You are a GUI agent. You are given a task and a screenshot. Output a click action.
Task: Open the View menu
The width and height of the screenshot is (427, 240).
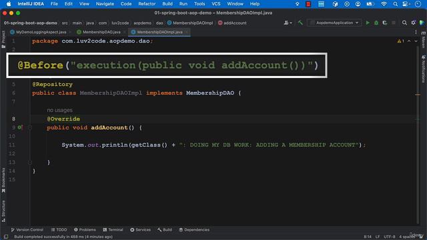84,4
